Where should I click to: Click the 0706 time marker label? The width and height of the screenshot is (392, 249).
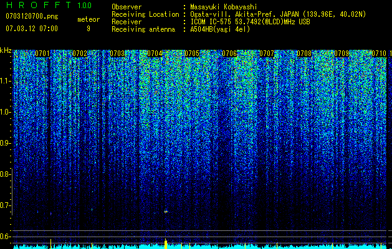(x=229, y=54)
